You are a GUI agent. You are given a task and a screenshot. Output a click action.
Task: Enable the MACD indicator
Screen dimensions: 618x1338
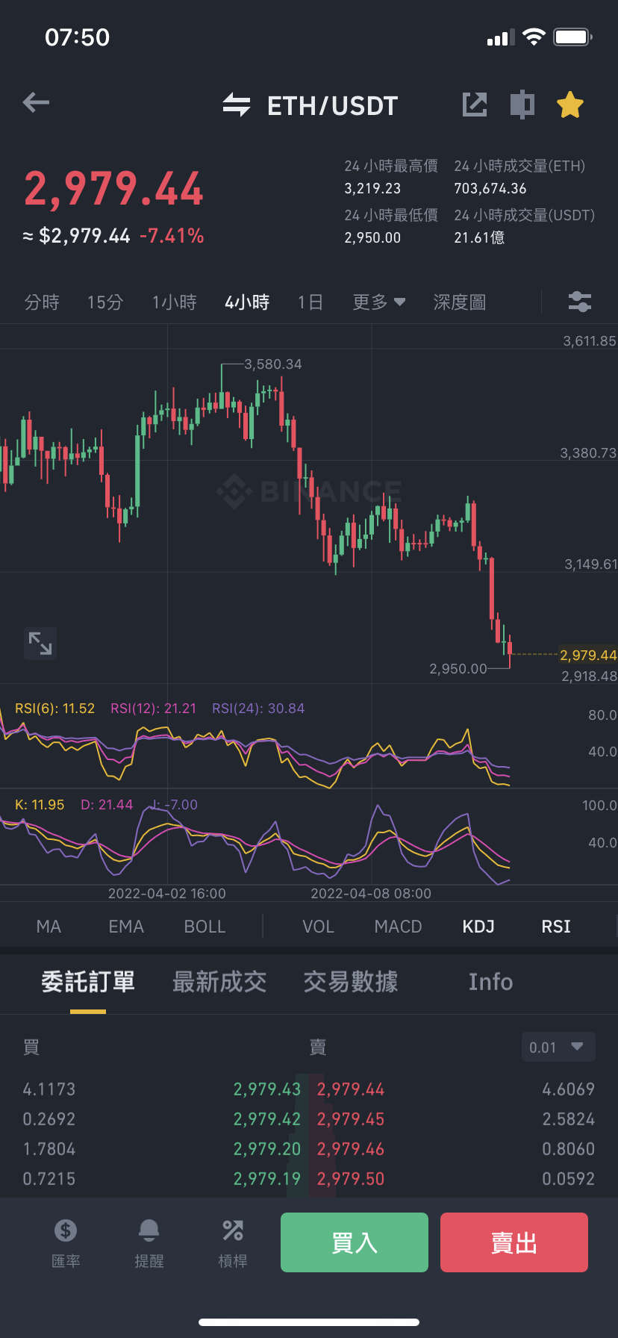tap(398, 927)
